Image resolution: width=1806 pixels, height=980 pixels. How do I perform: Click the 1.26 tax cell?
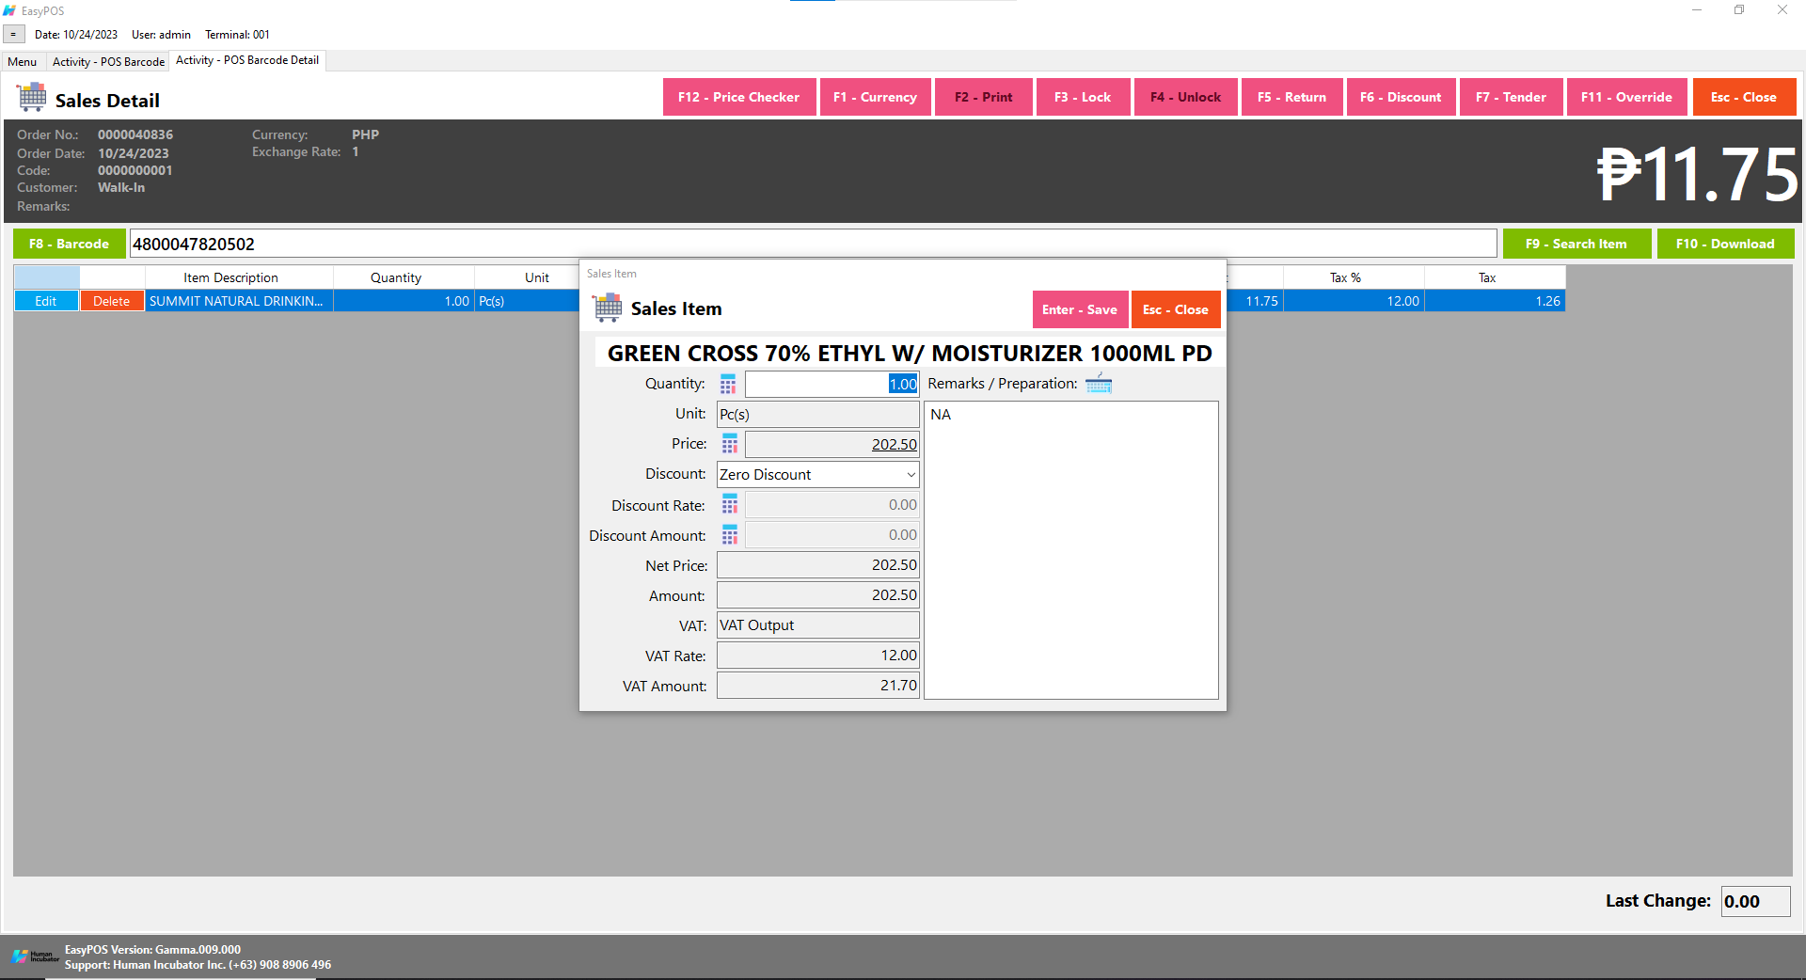[x=1495, y=301]
